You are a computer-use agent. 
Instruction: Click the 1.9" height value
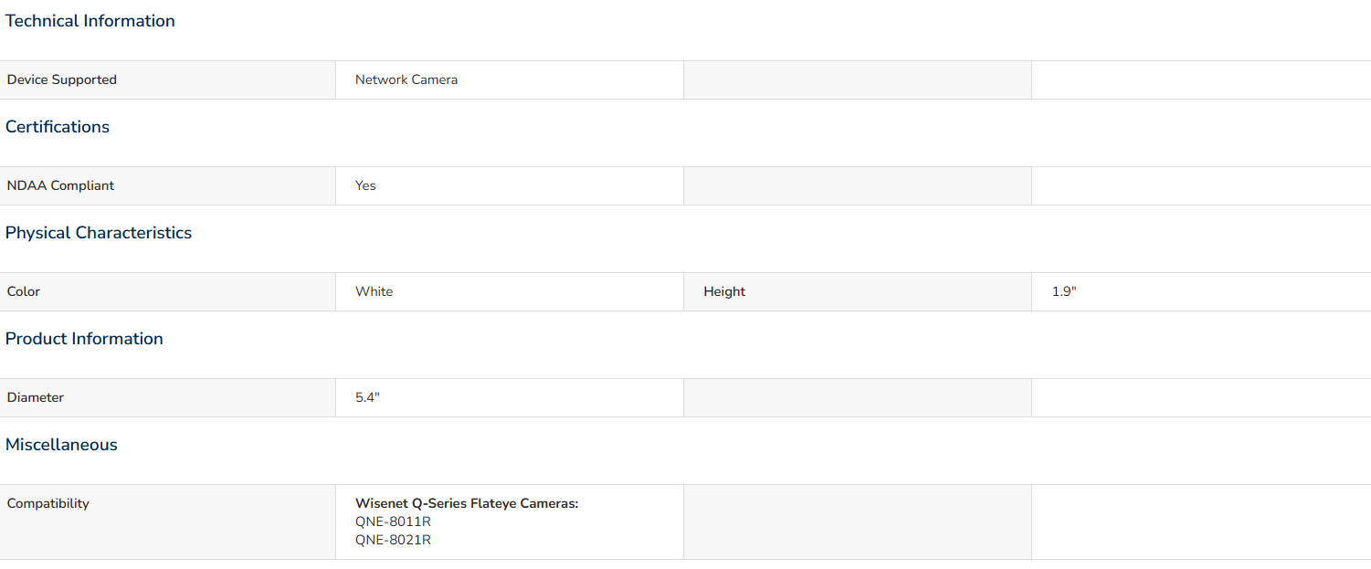click(1064, 292)
